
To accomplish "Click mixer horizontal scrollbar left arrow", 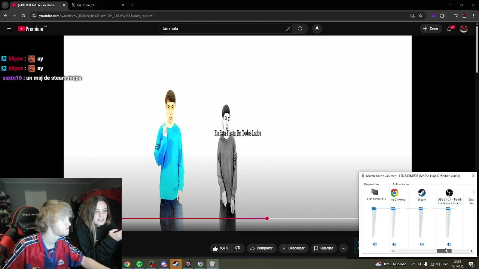I will 393,251.
